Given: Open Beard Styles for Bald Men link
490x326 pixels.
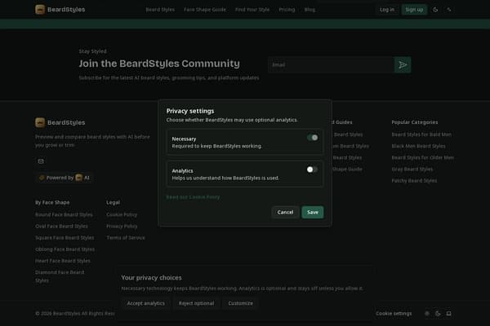Looking at the screenshot, I should pos(421,134).
